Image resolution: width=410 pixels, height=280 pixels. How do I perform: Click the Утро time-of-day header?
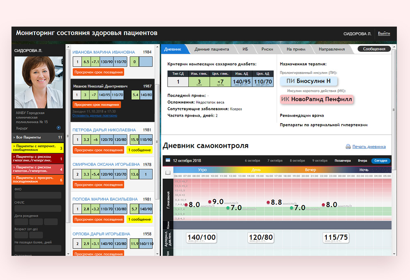point(203,170)
